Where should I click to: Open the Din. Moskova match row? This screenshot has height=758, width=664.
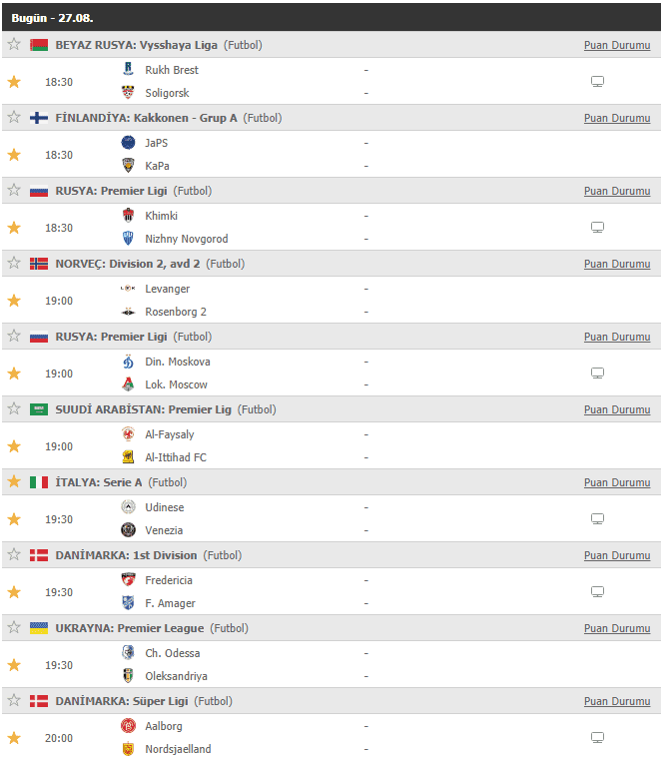(332, 373)
